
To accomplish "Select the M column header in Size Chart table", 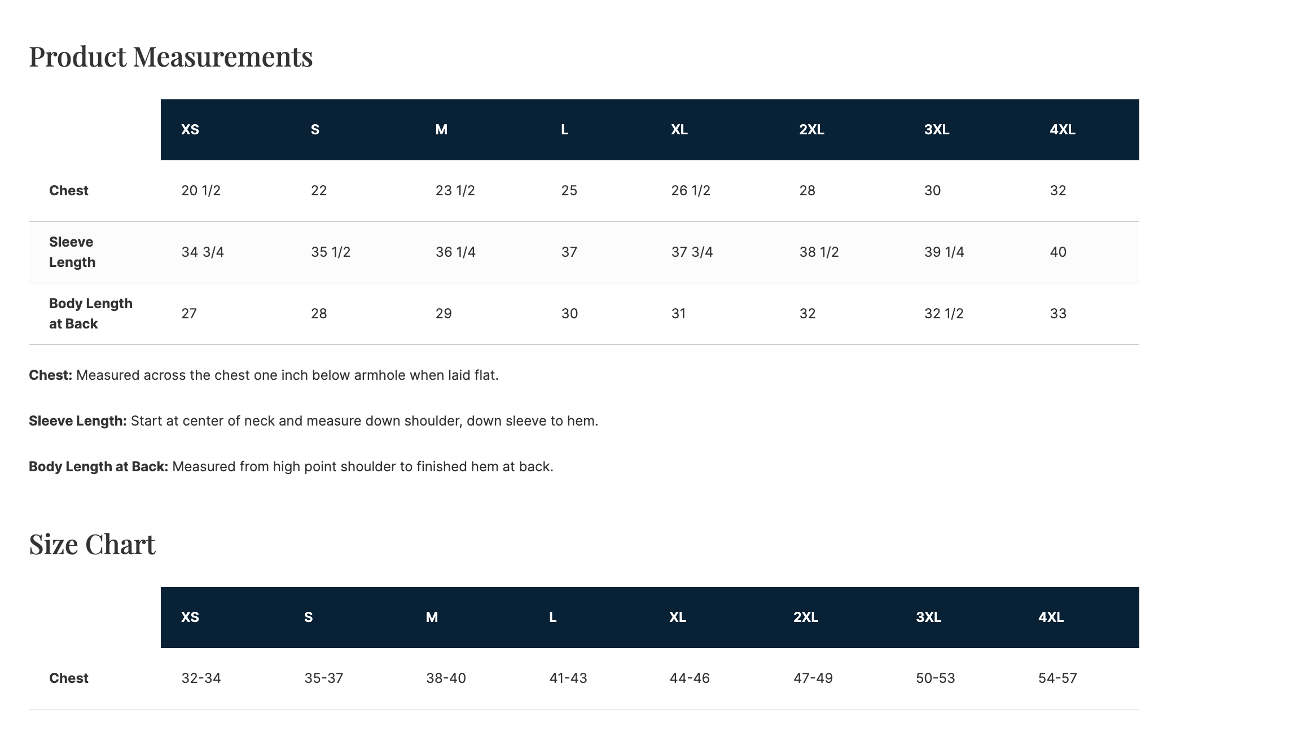I will tap(432, 617).
